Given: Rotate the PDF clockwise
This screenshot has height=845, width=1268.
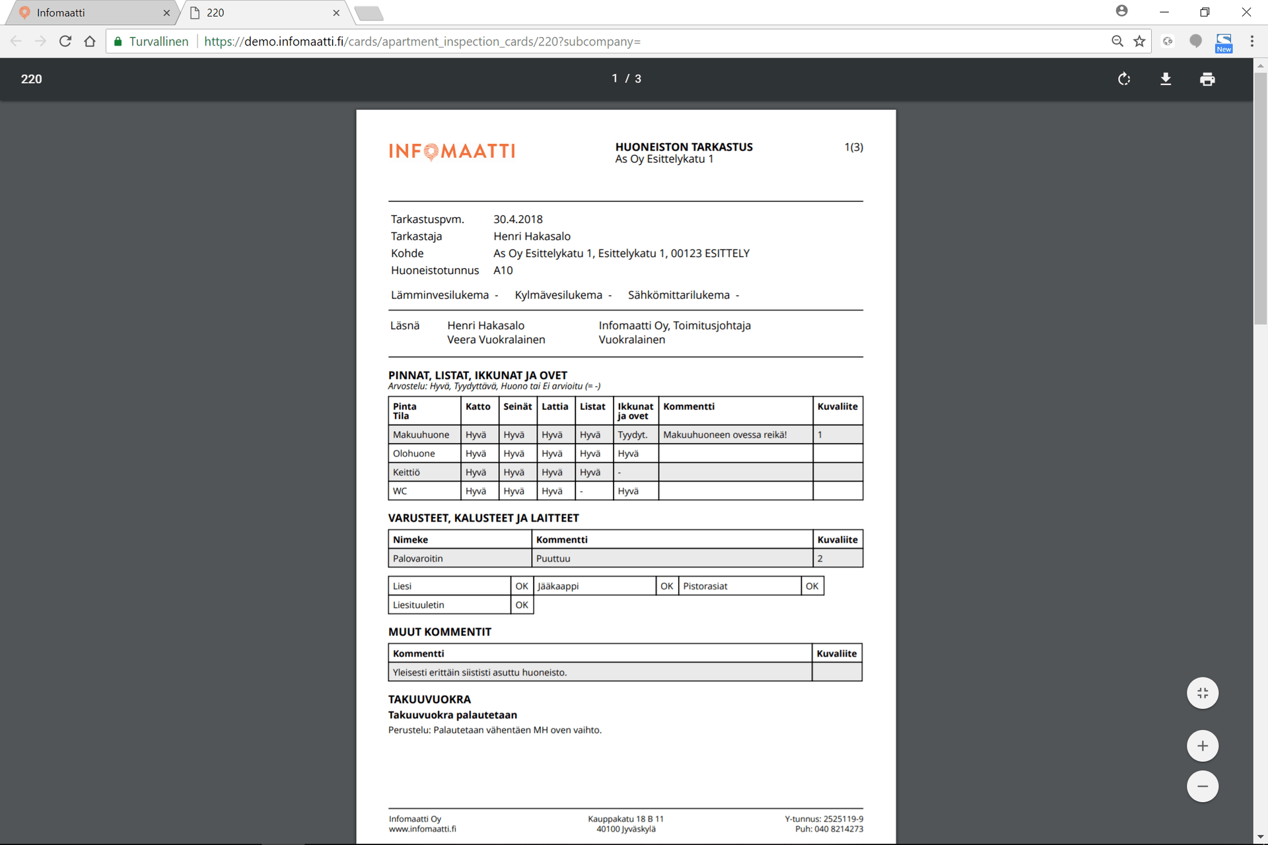Looking at the screenshot, I should coord(1124,79).
